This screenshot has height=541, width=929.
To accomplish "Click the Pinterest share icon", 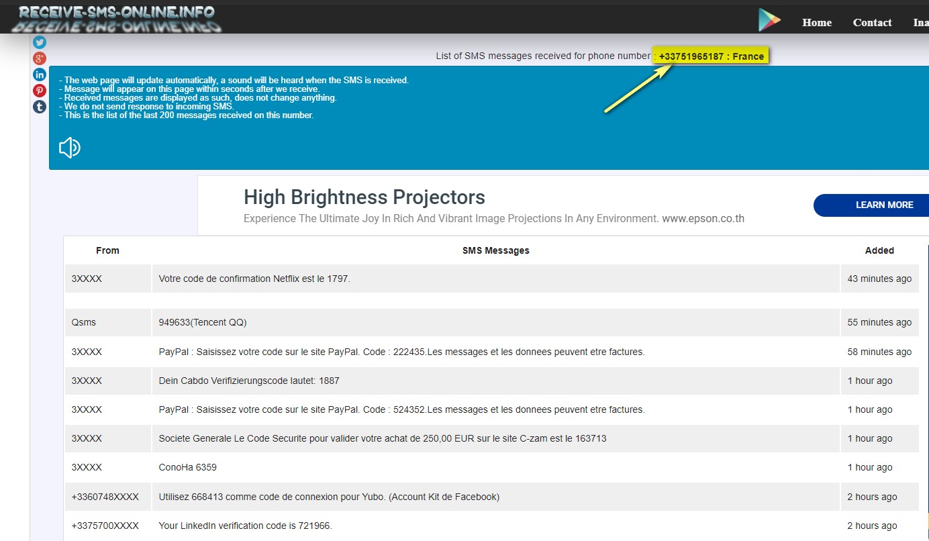I will pyautogui.click(x=40, y=91).
